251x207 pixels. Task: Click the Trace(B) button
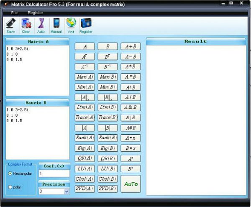point(108,118)
